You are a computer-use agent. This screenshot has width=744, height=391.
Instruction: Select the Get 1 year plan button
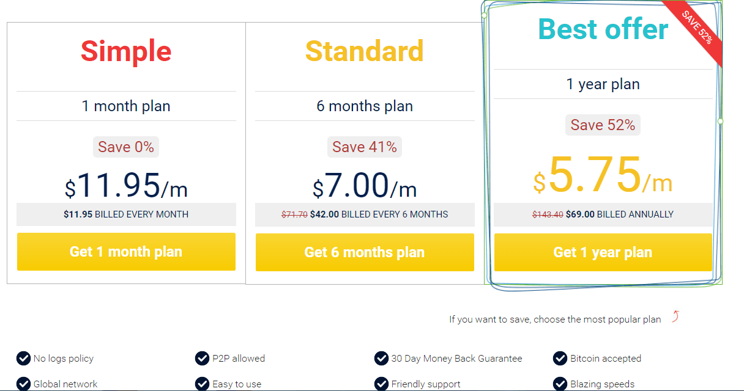click(x=603, y=252)
